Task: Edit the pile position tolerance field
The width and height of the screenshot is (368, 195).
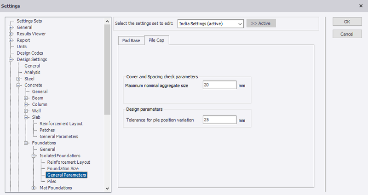Action: click(219, 120)
